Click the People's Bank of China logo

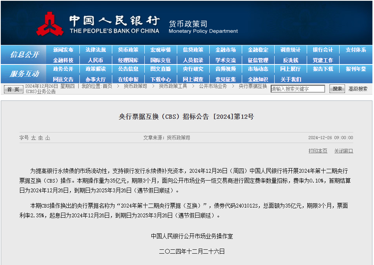[x=50, y=23]
